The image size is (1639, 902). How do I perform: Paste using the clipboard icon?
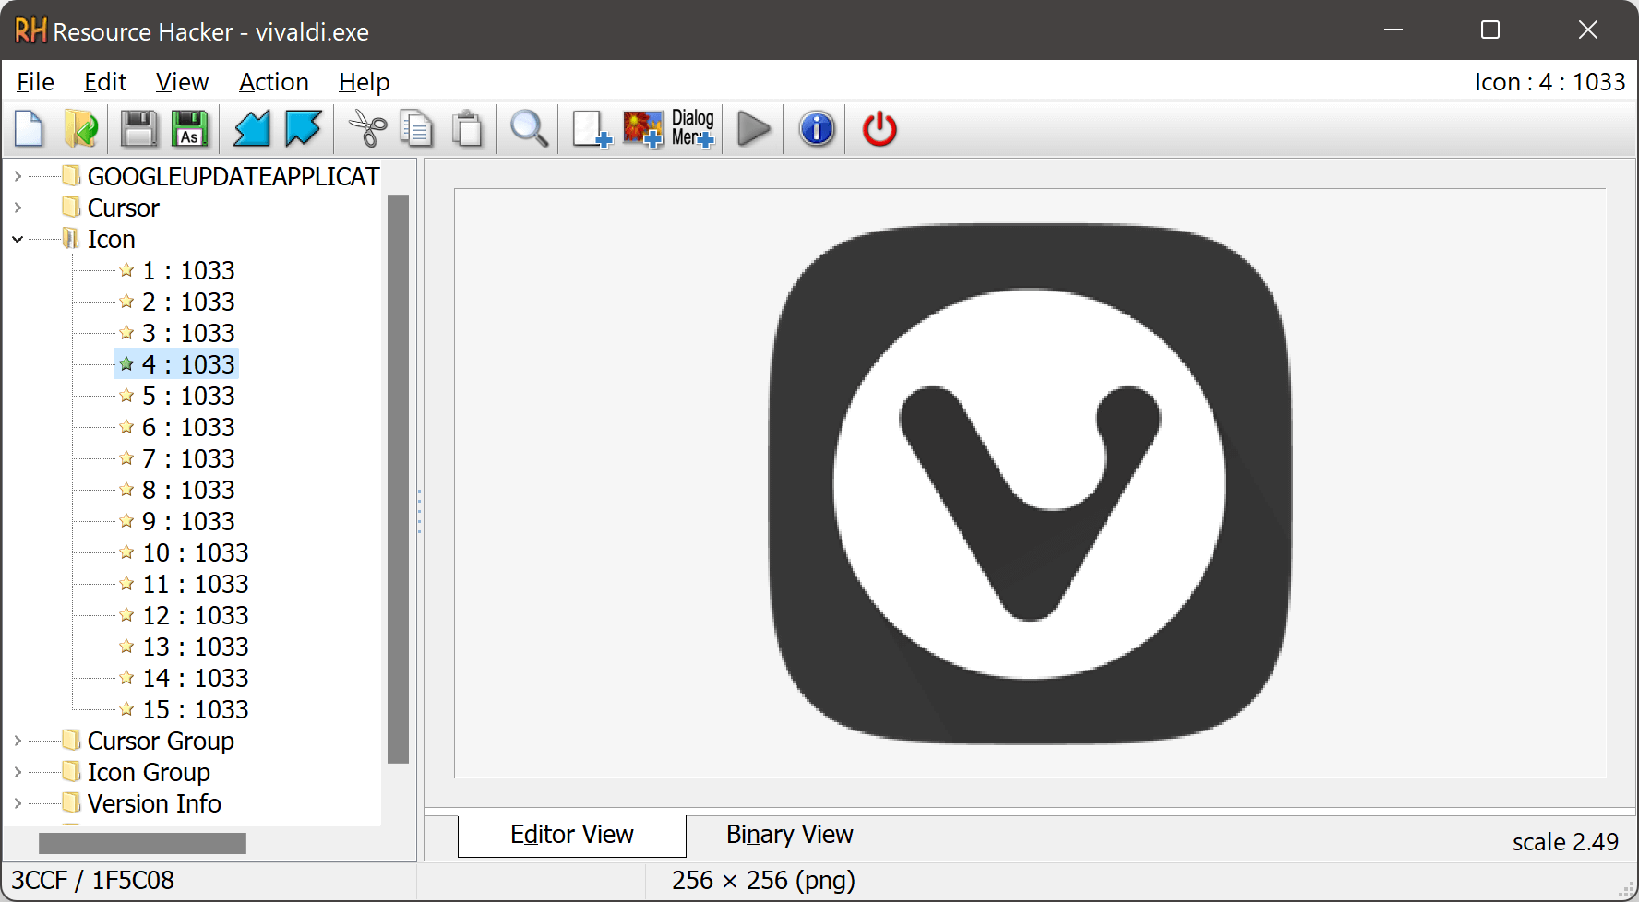point(468,129)
